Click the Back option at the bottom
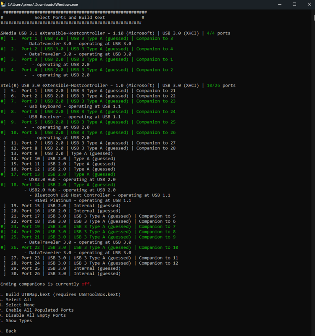 (x=11, y=331)
